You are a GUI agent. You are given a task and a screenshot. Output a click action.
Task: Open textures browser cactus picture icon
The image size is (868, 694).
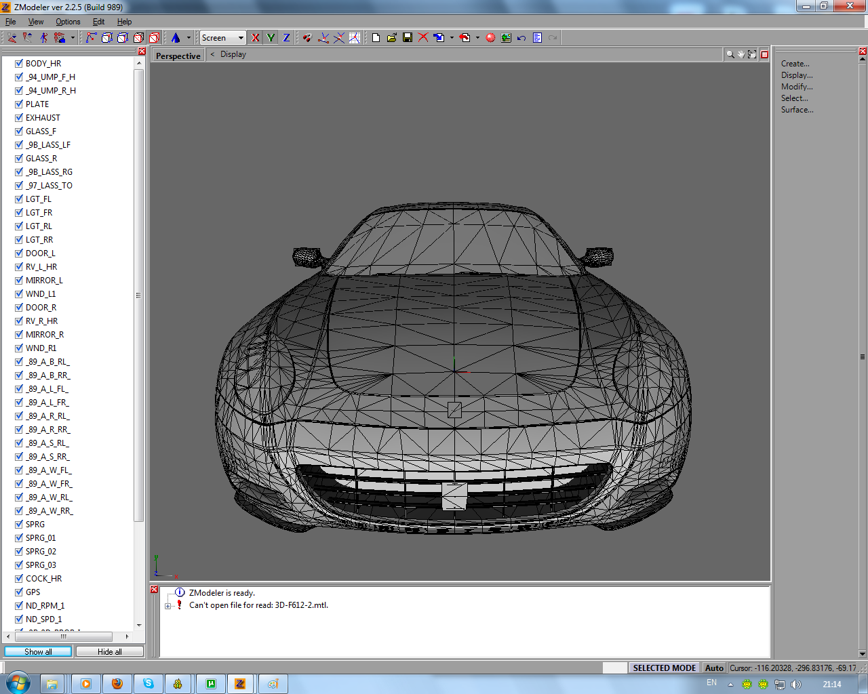[x=506, y=38]
